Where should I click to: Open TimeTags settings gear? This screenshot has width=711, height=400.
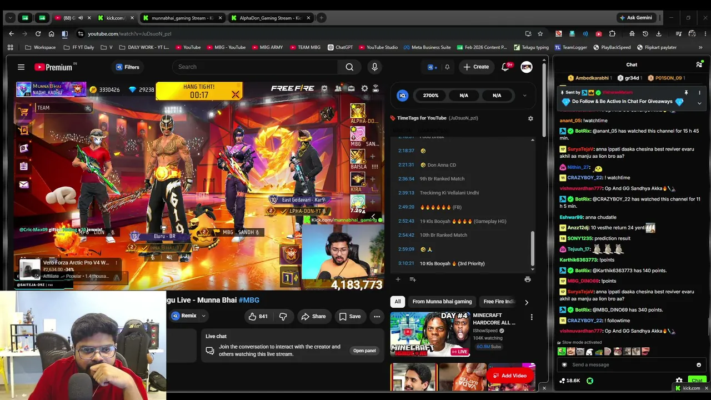point(530,118)
